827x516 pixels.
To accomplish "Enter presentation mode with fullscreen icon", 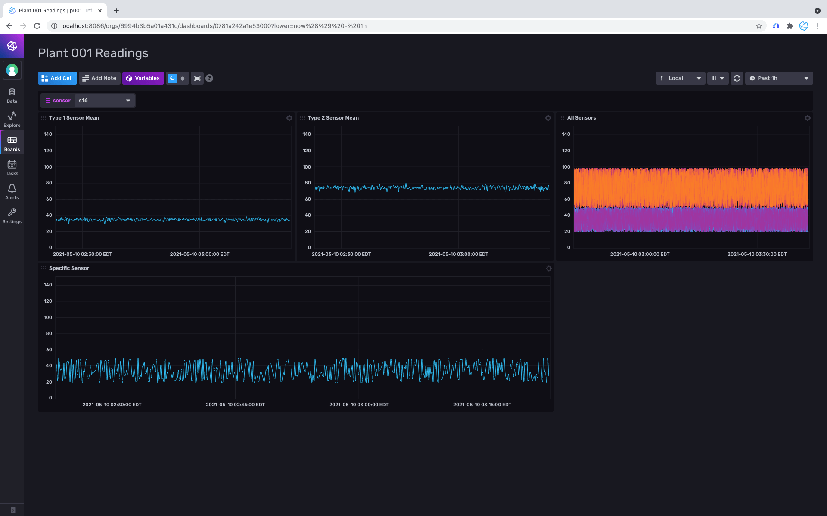I will (197, 78).
